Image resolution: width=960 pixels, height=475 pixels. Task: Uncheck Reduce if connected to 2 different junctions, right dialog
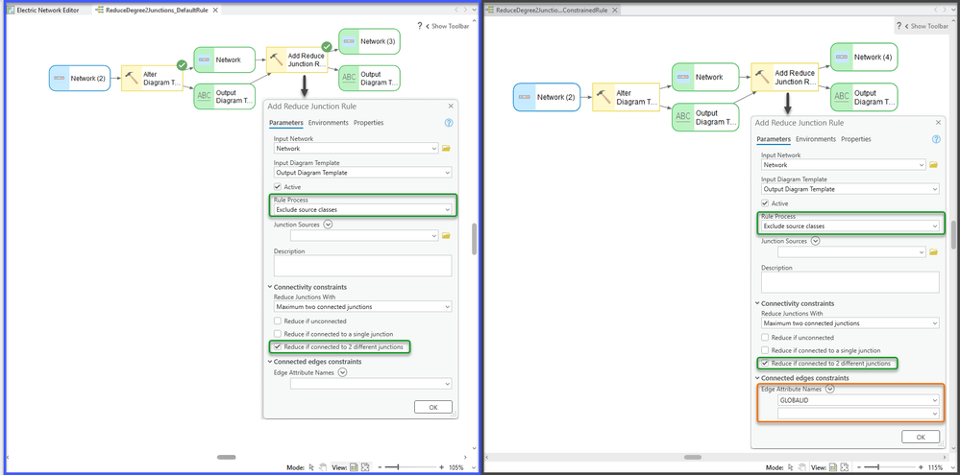765,363
